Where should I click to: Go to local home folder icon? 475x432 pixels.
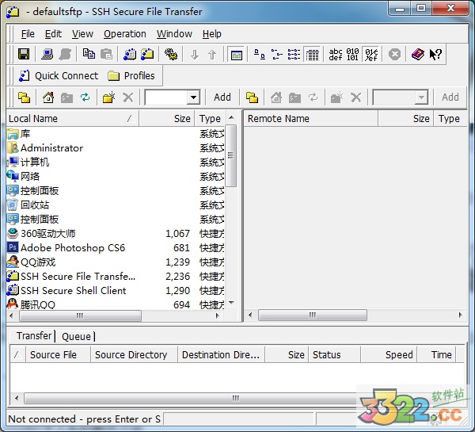[x=47, y=97]
